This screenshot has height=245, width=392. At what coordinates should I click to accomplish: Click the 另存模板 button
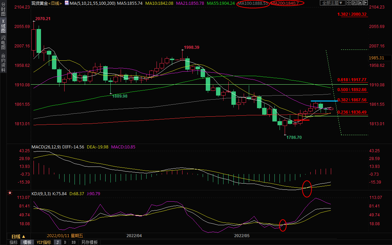click(x=89, y=242)
